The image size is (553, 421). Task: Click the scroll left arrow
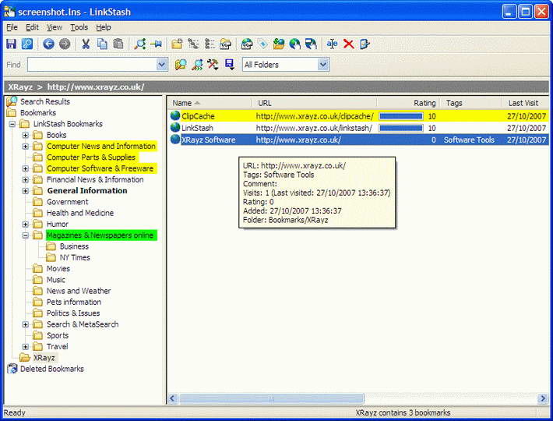pos(172,398)
